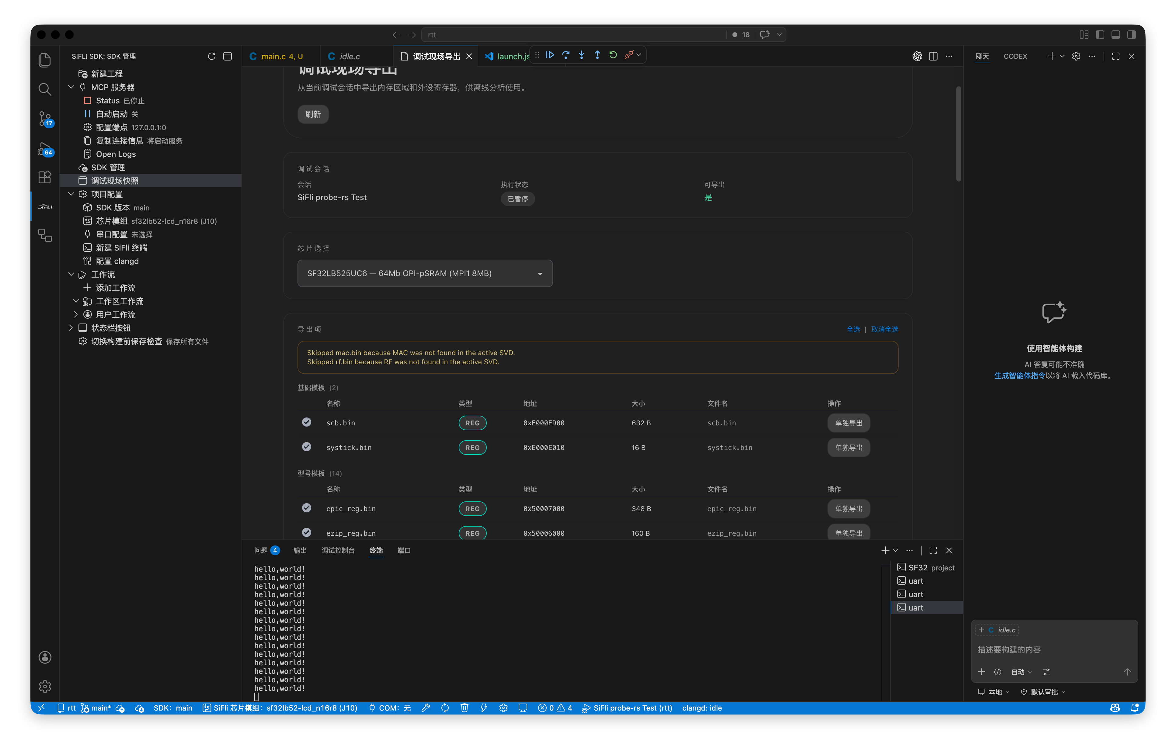Screen dimensions: 1176x751
Task: Toggle the epic_reg.bin checkbox
Action: coord(306,508)
